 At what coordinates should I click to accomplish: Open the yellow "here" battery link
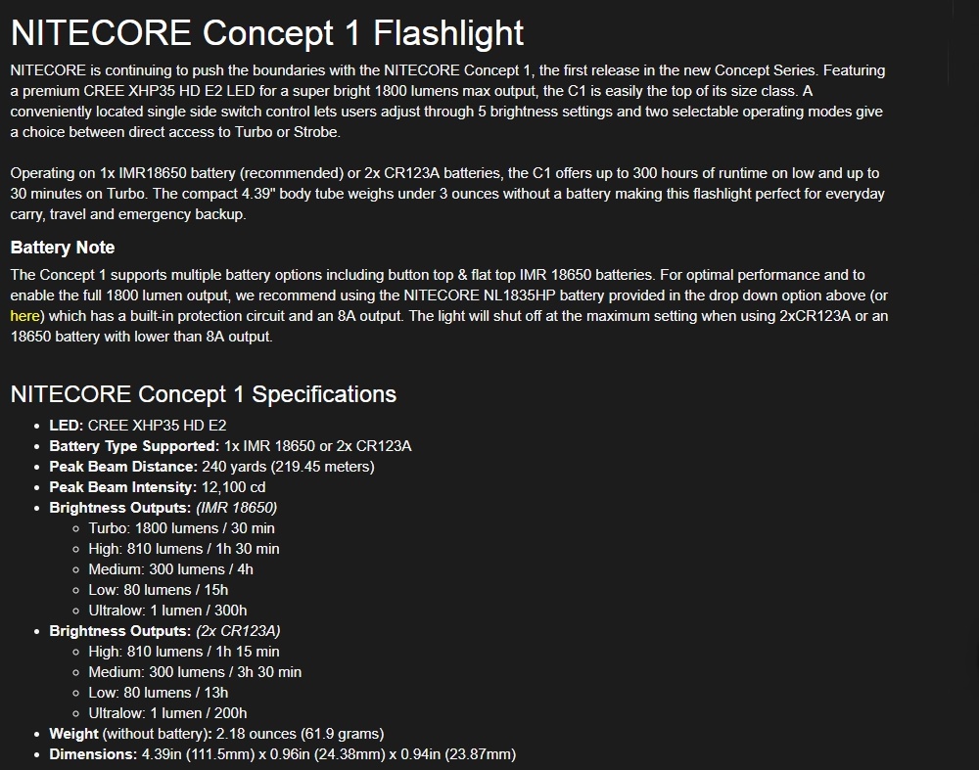point(25,316)
